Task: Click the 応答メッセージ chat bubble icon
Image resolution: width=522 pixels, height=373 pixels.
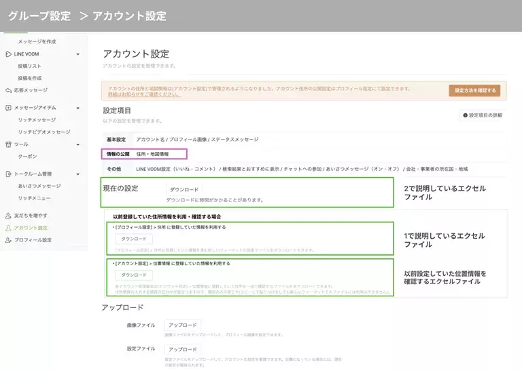Action: point(8,90)
